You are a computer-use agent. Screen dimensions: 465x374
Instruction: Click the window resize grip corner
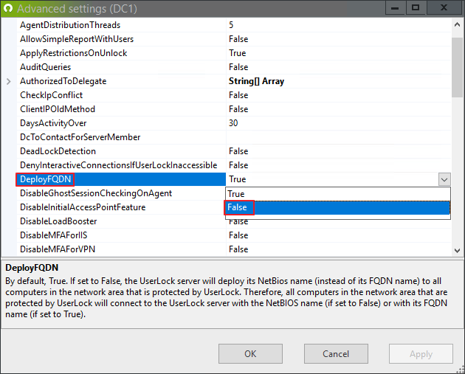click(461, 370)
